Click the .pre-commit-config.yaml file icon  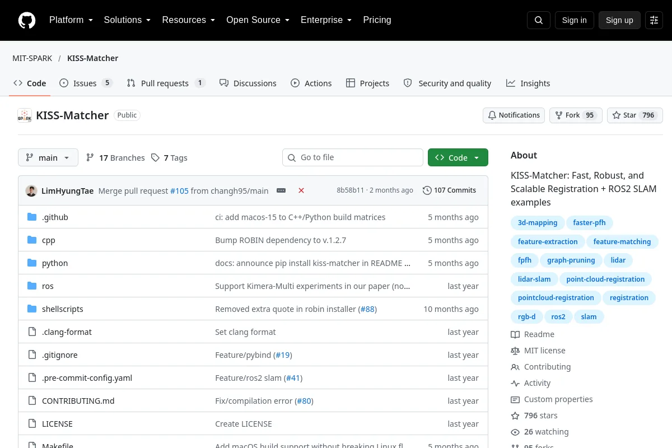(x=32, y=377)
